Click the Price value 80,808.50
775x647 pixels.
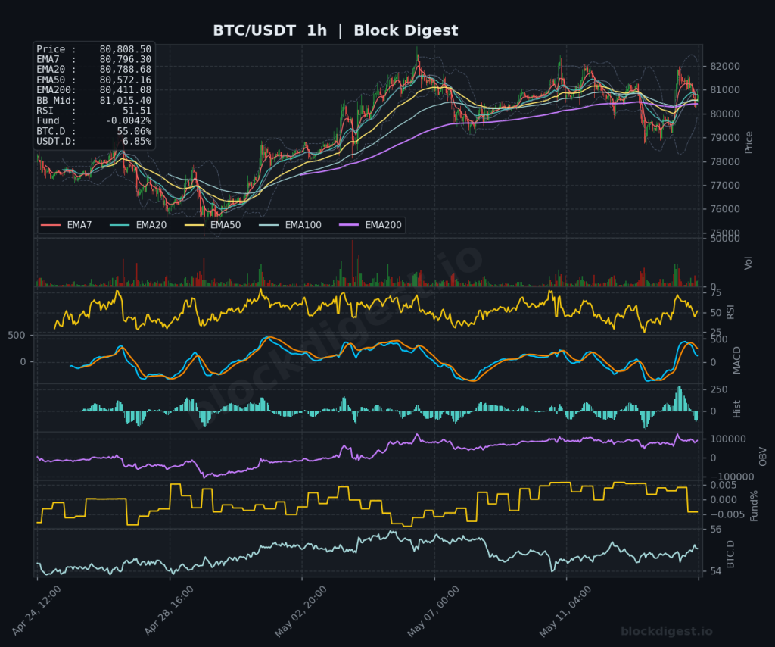125,49
